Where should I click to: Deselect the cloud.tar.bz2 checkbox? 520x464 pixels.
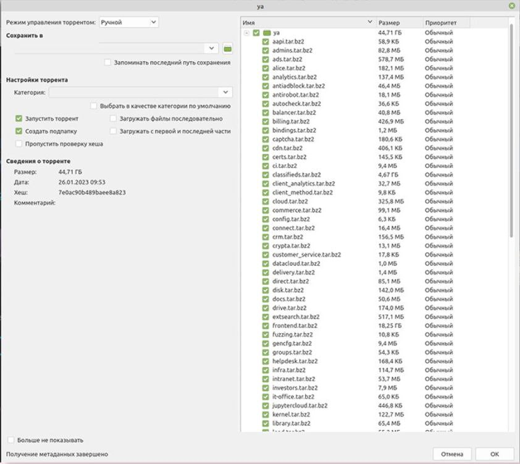(266, 201)
